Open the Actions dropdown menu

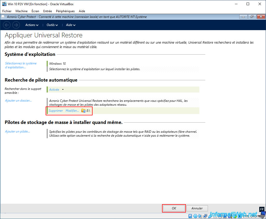[32, 25]
